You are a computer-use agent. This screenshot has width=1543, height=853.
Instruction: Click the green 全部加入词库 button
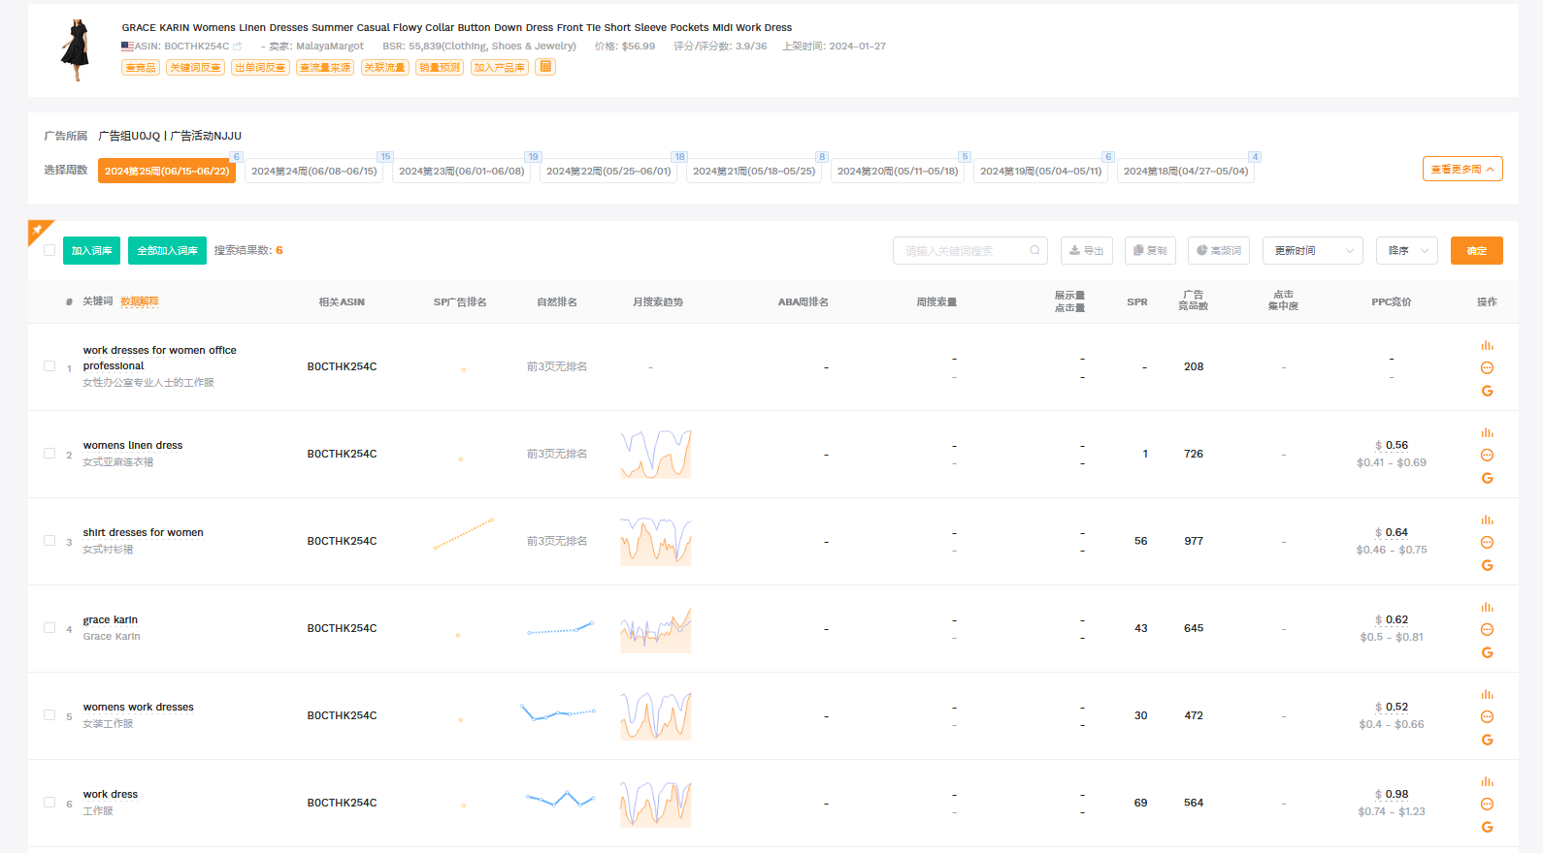point(167,251)
